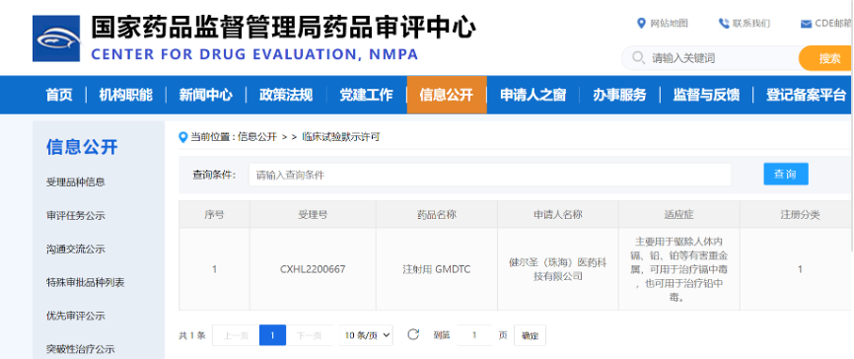Select the 信息公开 nav tab

(x=447, y=95)
